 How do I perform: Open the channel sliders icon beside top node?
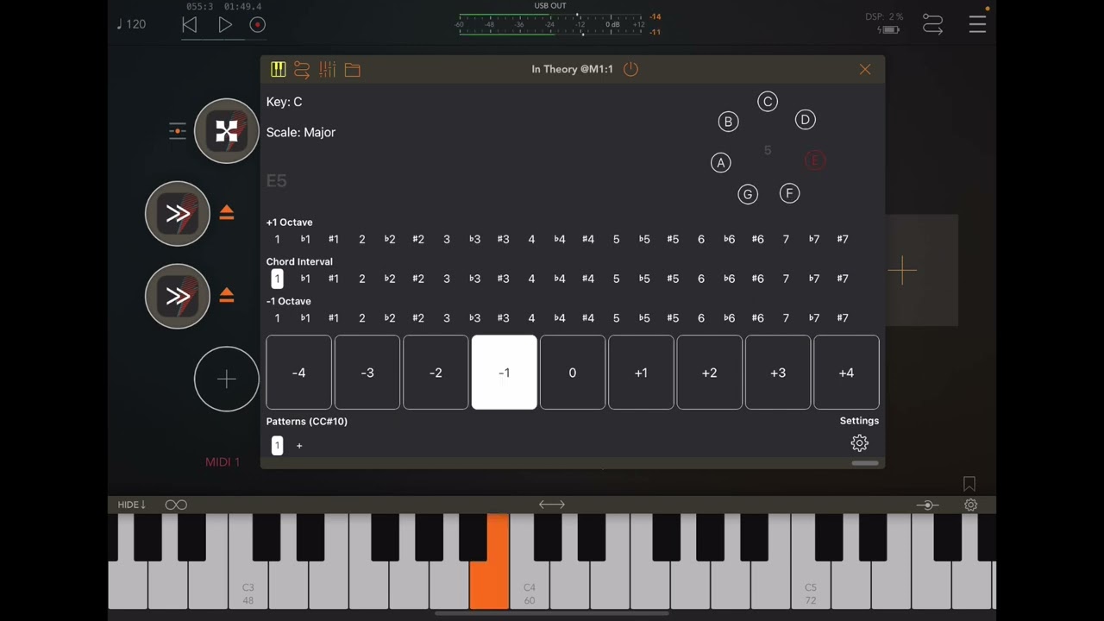(178, 131)
